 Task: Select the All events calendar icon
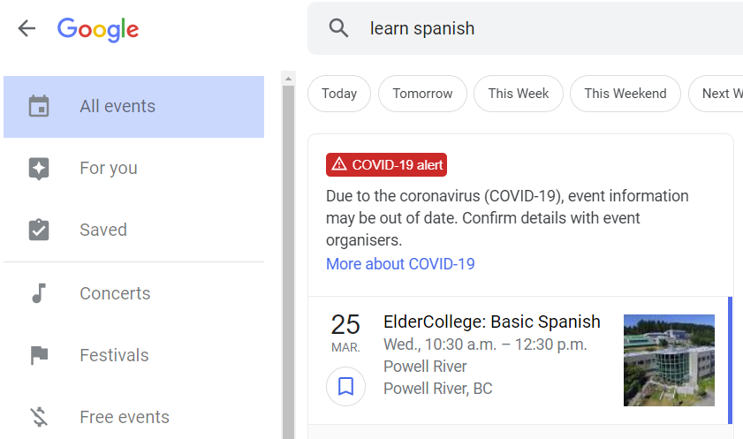[x=39, y=106]
